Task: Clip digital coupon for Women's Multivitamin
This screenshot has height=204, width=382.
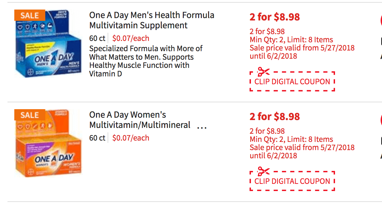Action: pos(292,181)
